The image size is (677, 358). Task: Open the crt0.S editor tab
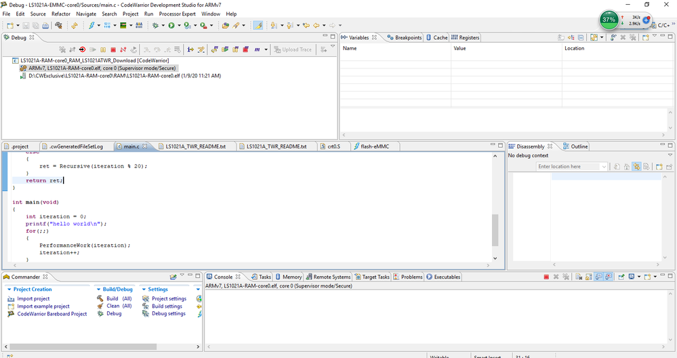(x=331, y=146)
